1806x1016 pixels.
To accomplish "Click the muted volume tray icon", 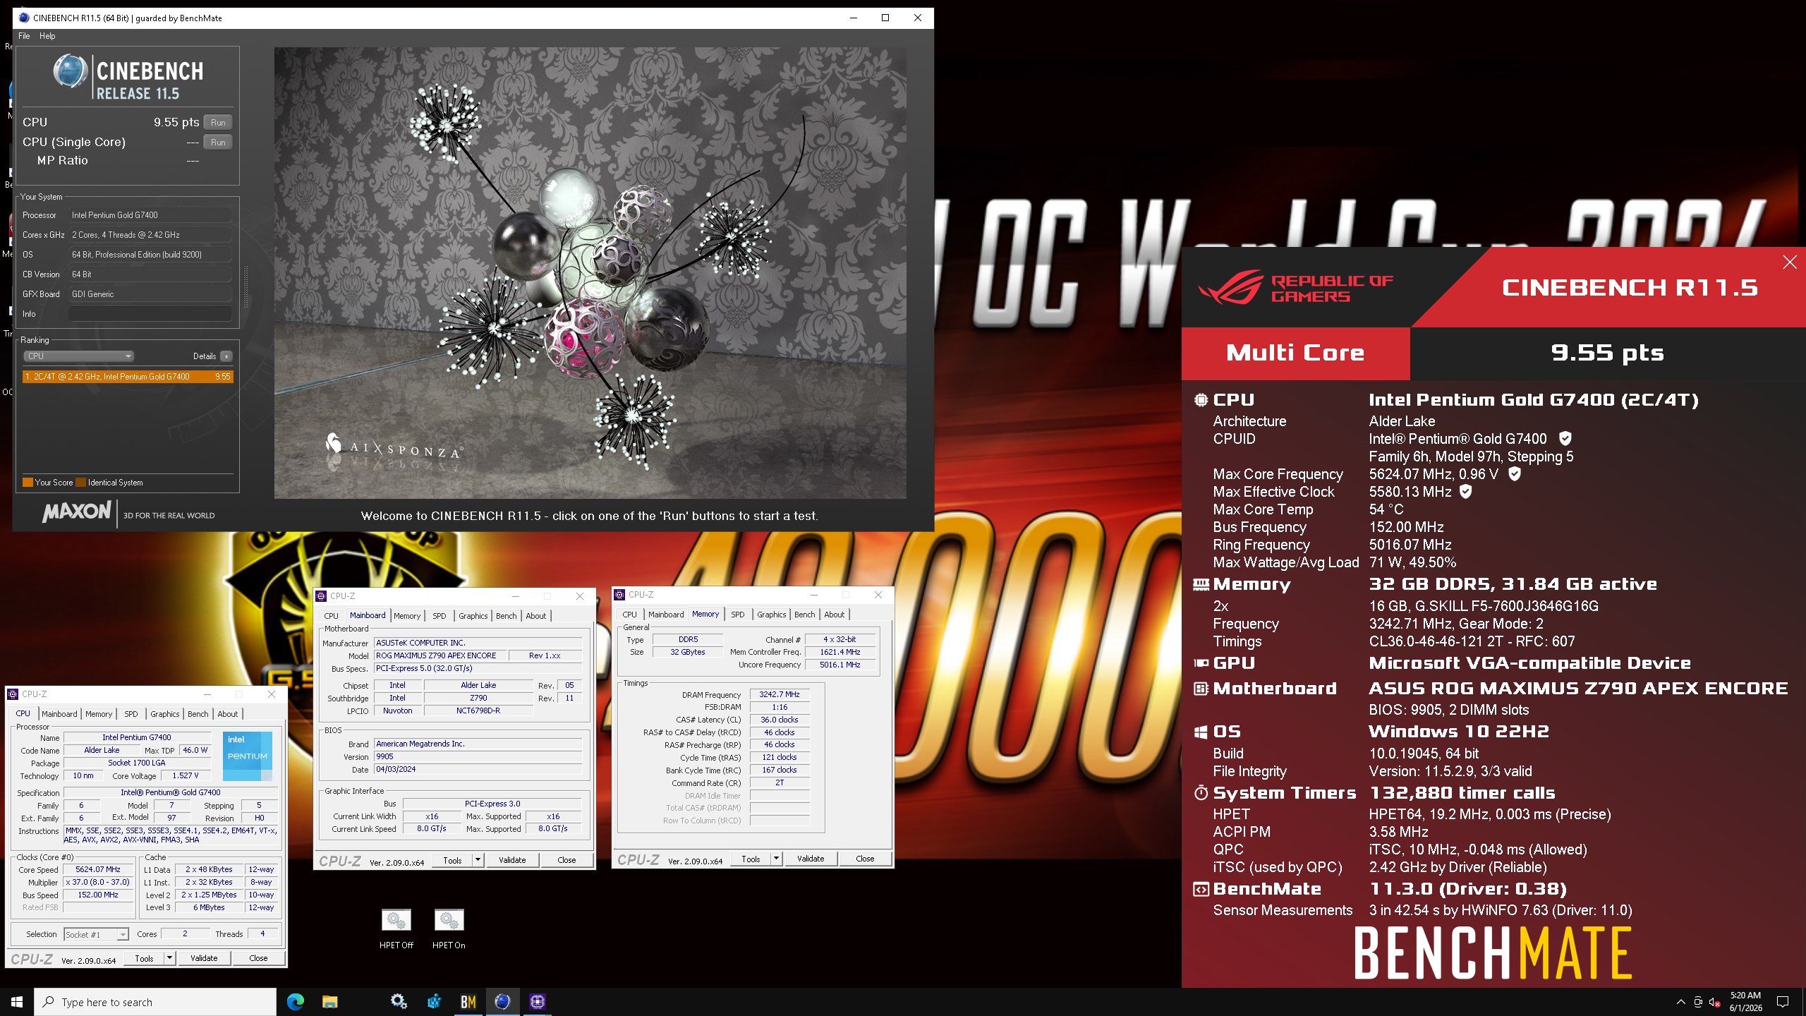I will point(1715,1002).
